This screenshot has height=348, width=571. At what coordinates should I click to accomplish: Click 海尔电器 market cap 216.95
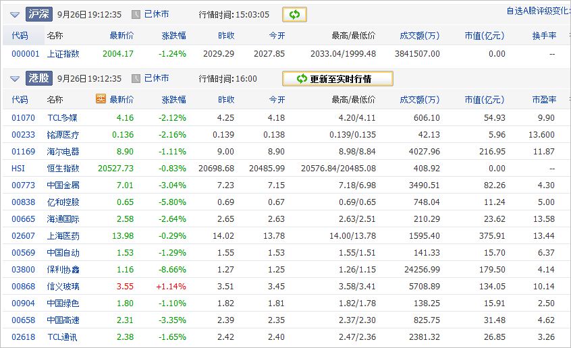pos(492,152)
